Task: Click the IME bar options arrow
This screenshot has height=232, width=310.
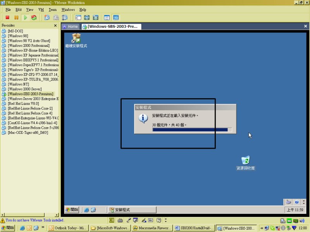Action: pos(166,220)
